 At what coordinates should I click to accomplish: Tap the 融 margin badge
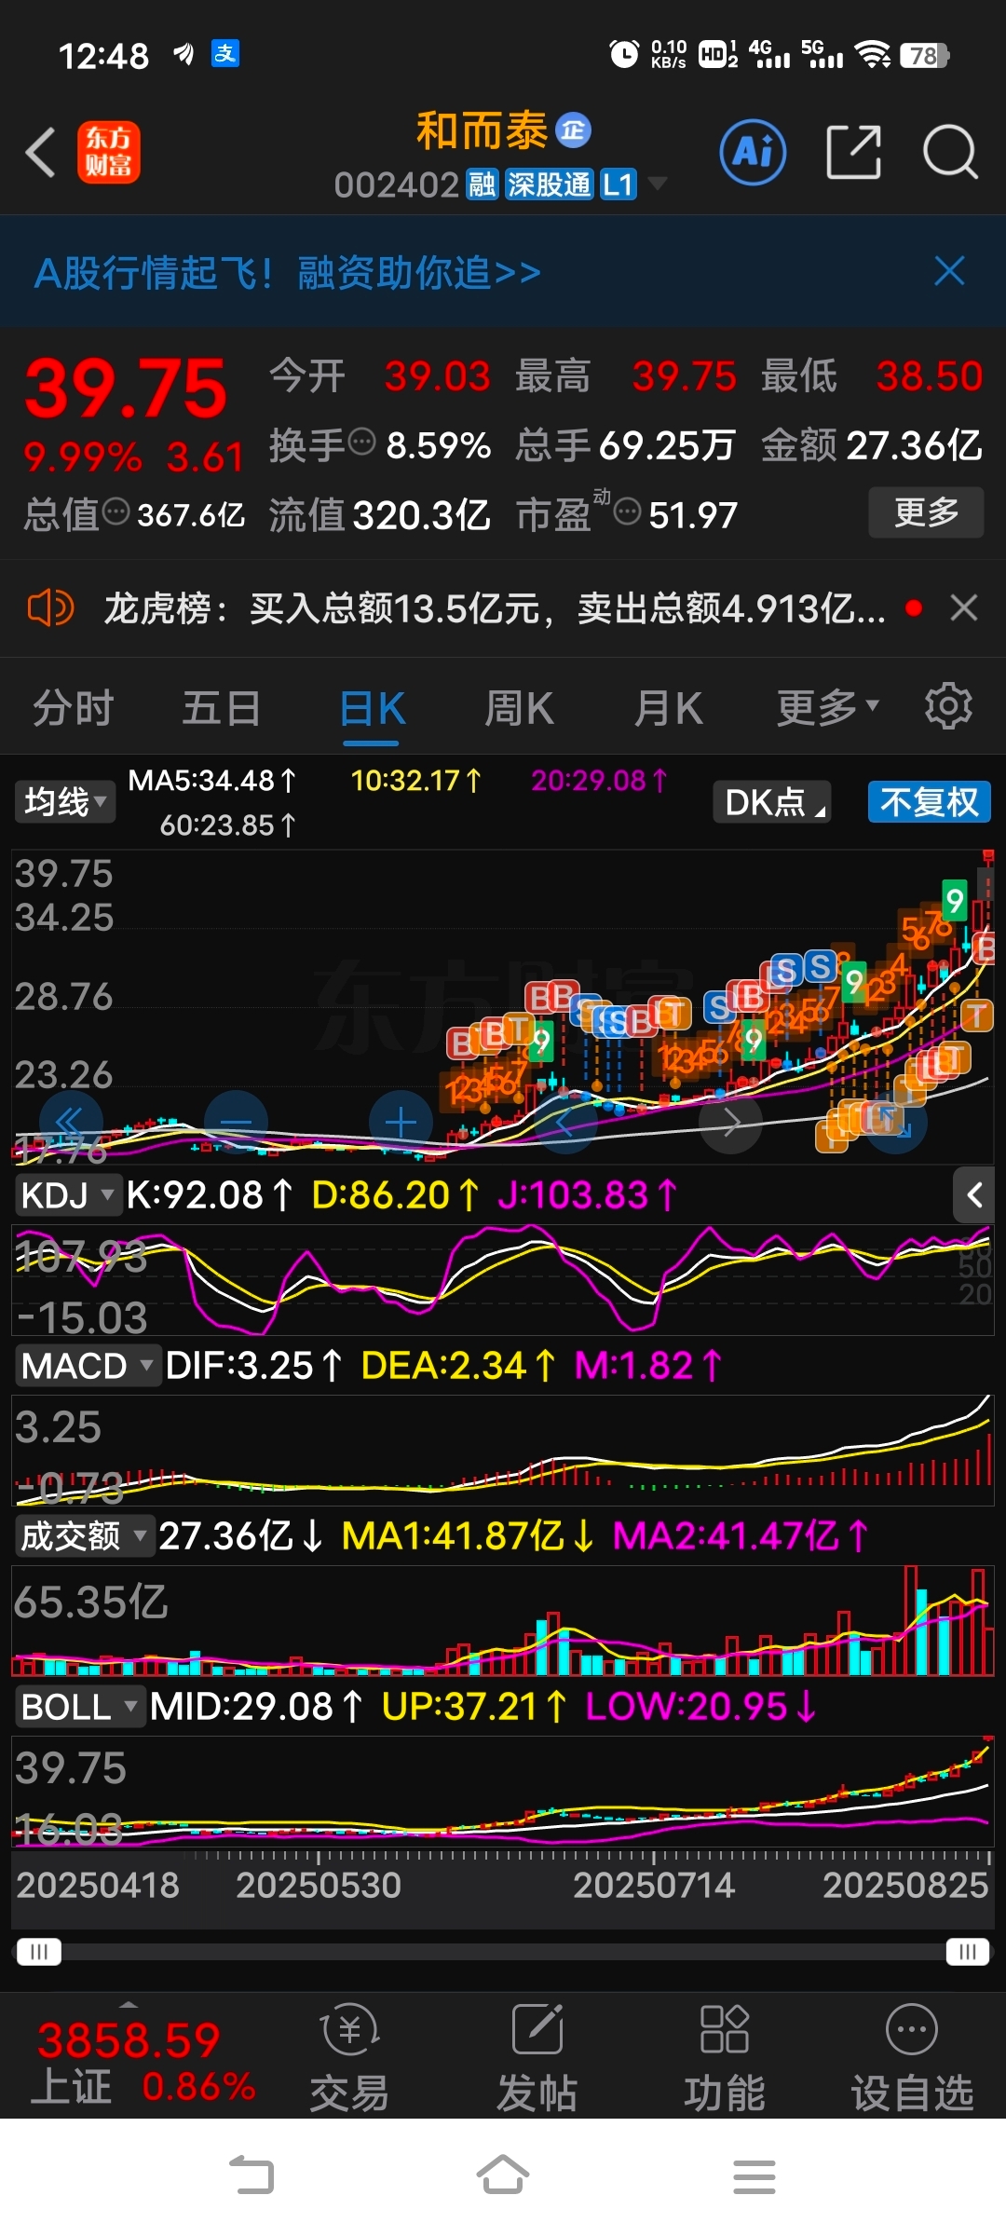tap(483, 184)
